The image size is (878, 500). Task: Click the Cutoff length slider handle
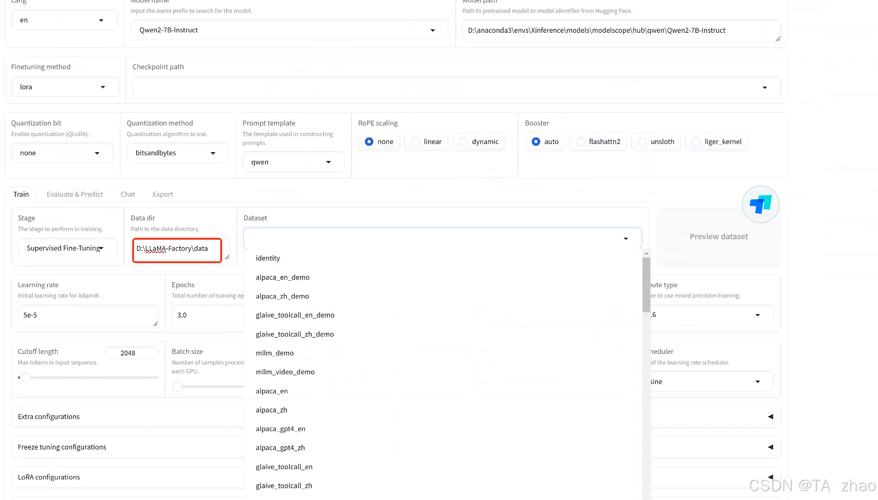(25, 377)
